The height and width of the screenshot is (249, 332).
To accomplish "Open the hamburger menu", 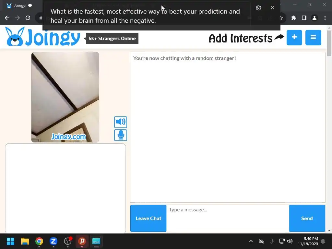I will click(313, 38).
